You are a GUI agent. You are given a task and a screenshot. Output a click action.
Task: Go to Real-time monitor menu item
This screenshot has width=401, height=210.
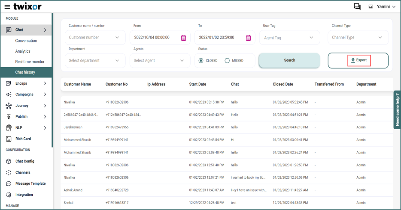click(x=30, y=62)
